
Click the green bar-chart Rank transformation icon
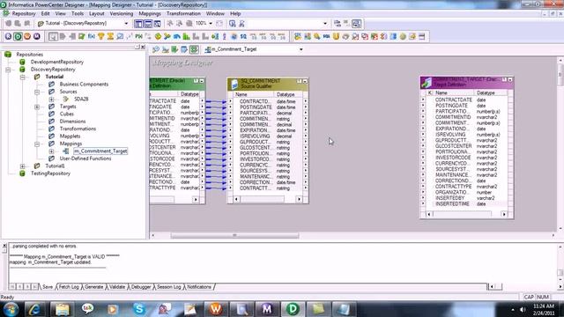[186, 36]
